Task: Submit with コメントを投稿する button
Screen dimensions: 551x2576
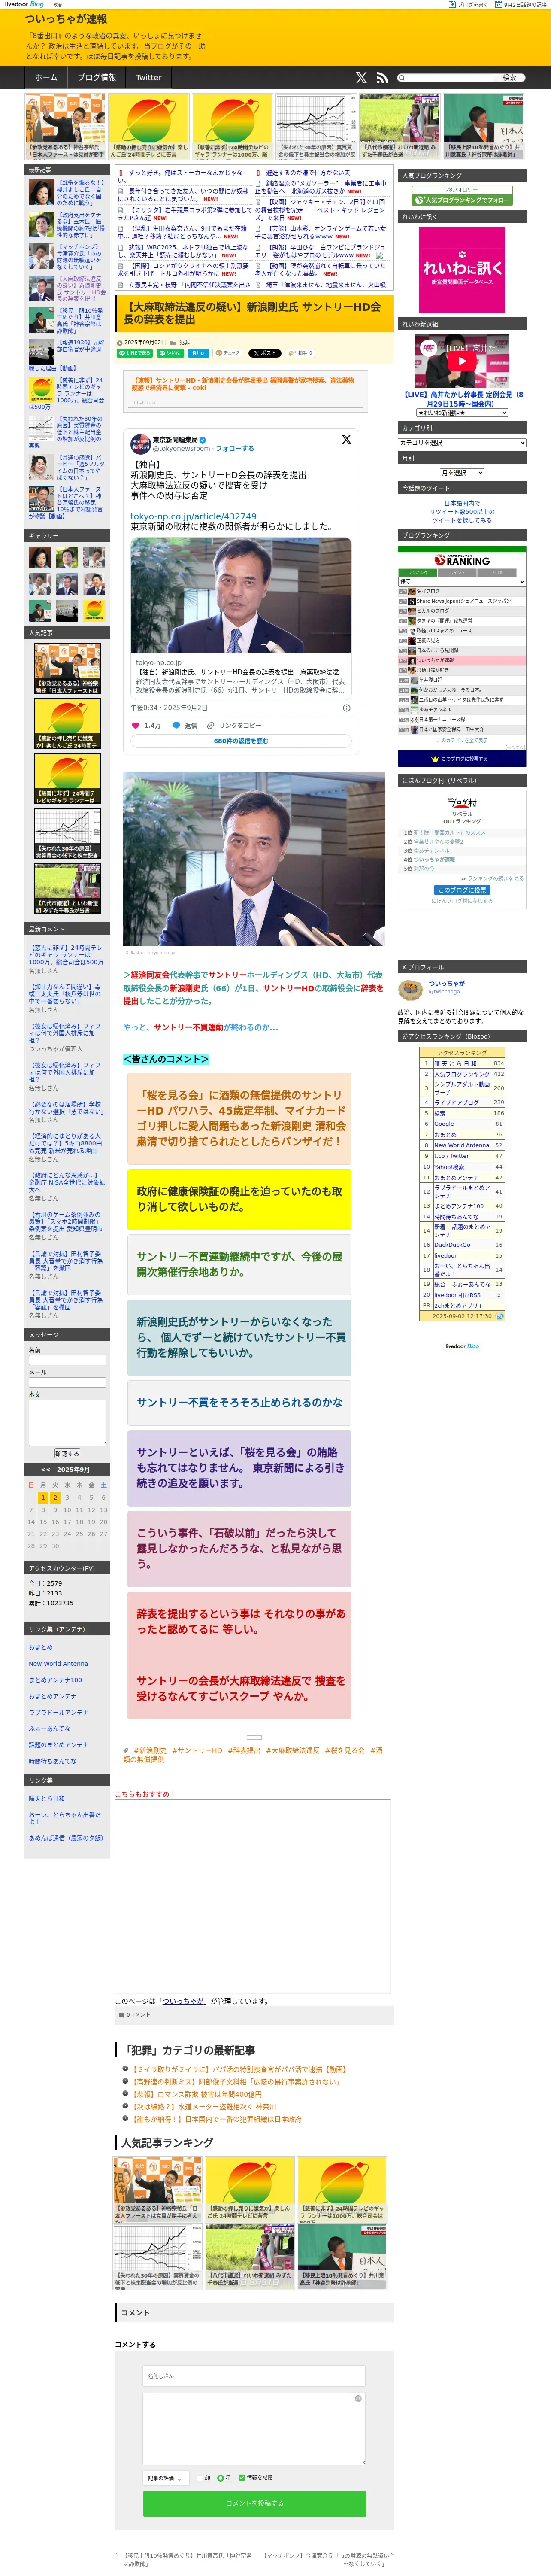Action: click(x=254, y=2503)
